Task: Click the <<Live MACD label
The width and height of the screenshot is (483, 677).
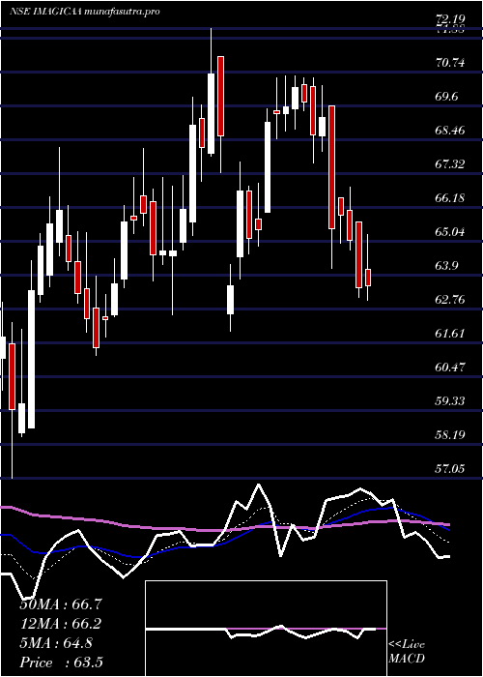Action: click(407, 652)
